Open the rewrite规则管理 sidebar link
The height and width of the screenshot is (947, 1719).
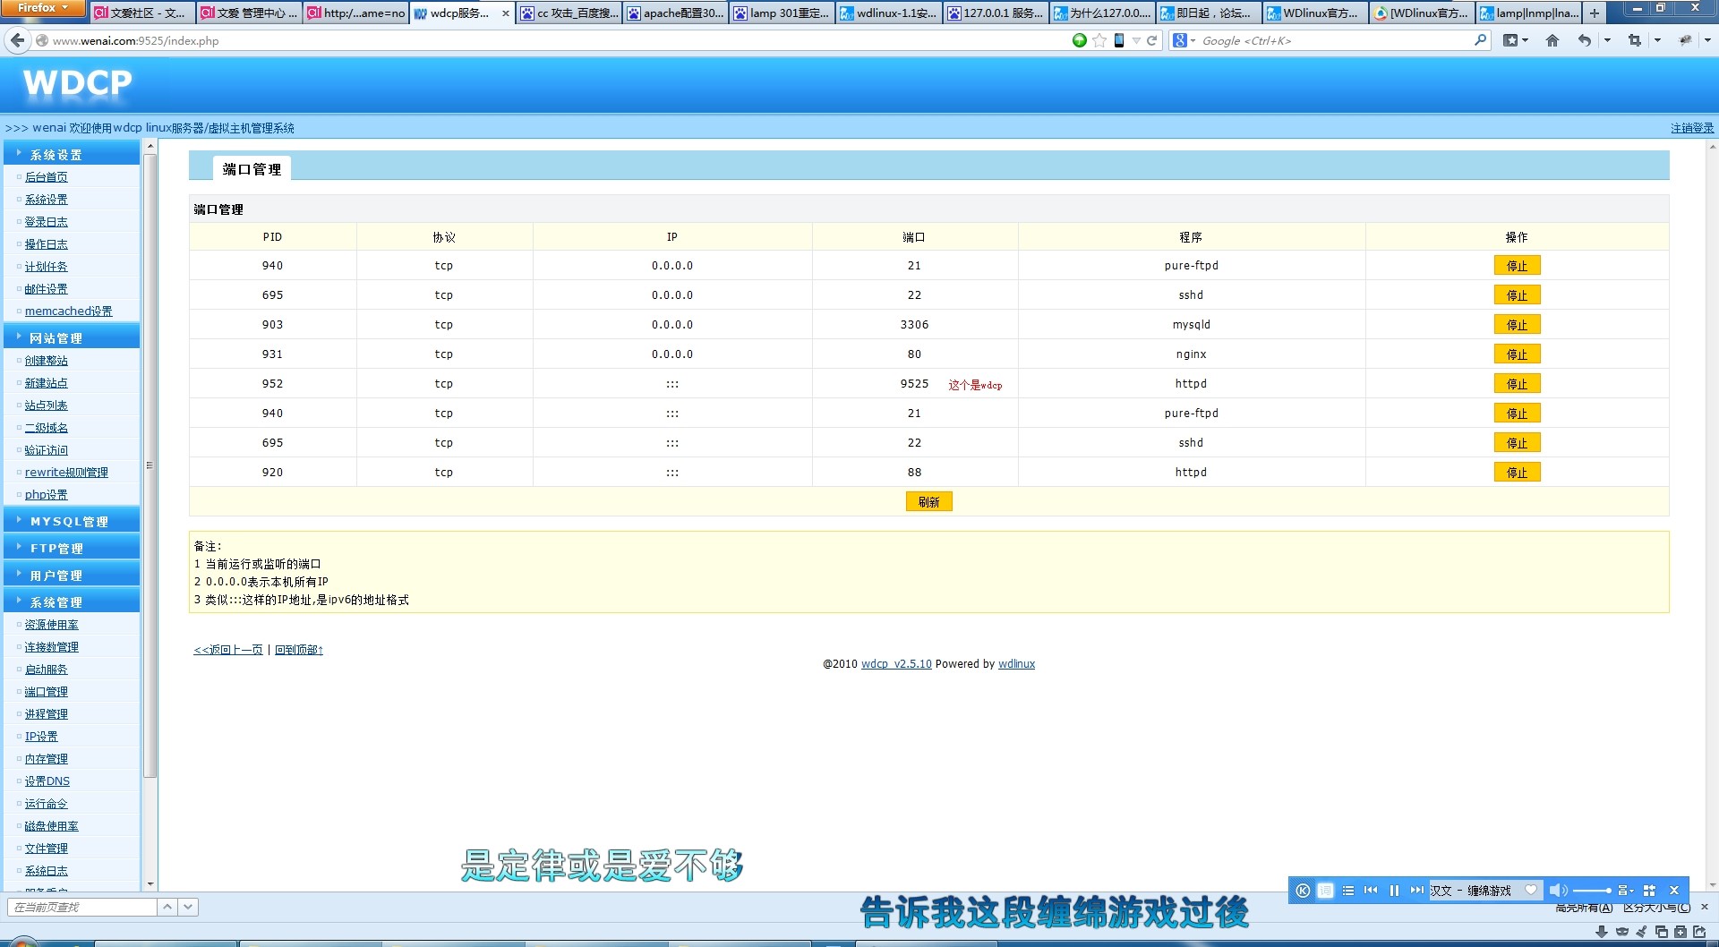pos(66,472)
